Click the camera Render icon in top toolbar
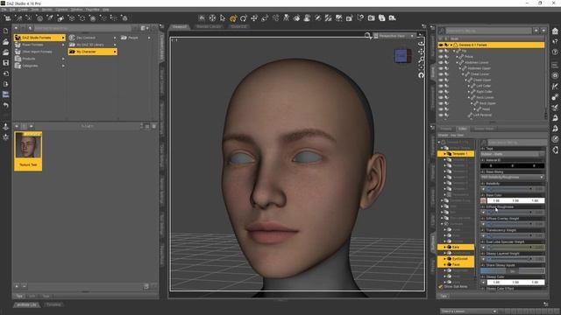 coord(371,18)
